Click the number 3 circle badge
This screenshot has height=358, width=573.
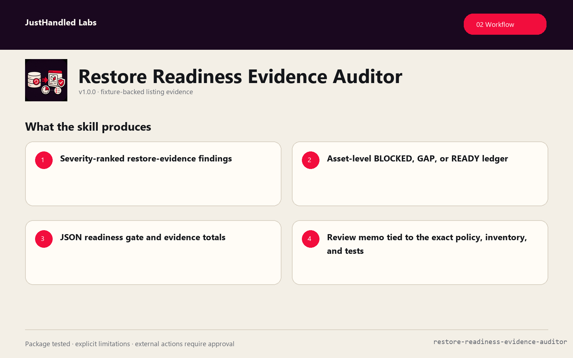click(44, 239)
